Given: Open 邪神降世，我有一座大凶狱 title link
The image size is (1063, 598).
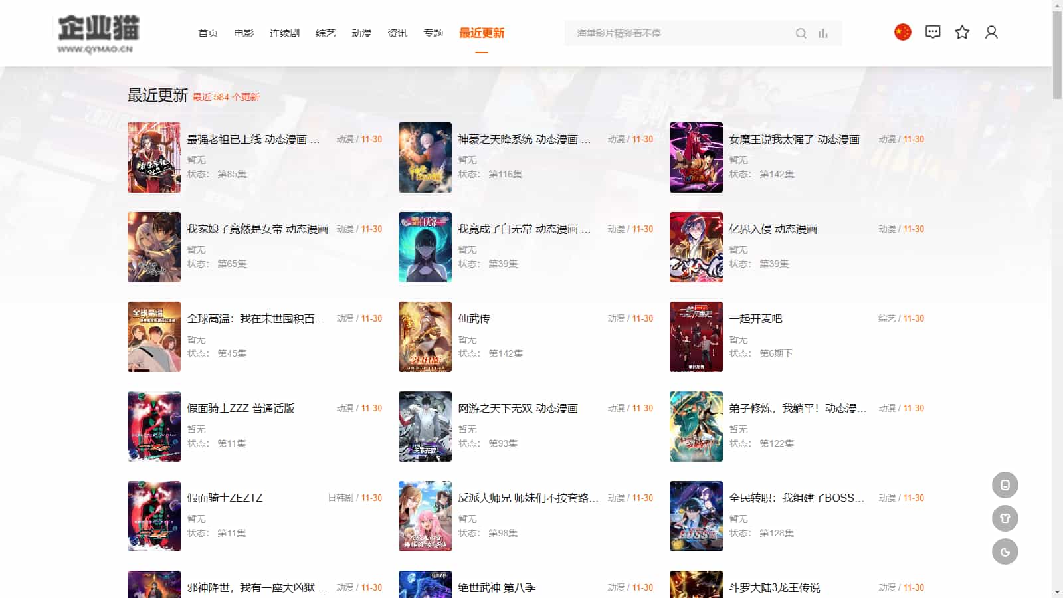Looking at the screenshot, I should point(257,588).
